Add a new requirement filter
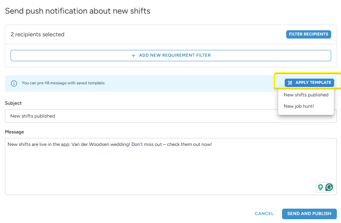 point(171,56)
